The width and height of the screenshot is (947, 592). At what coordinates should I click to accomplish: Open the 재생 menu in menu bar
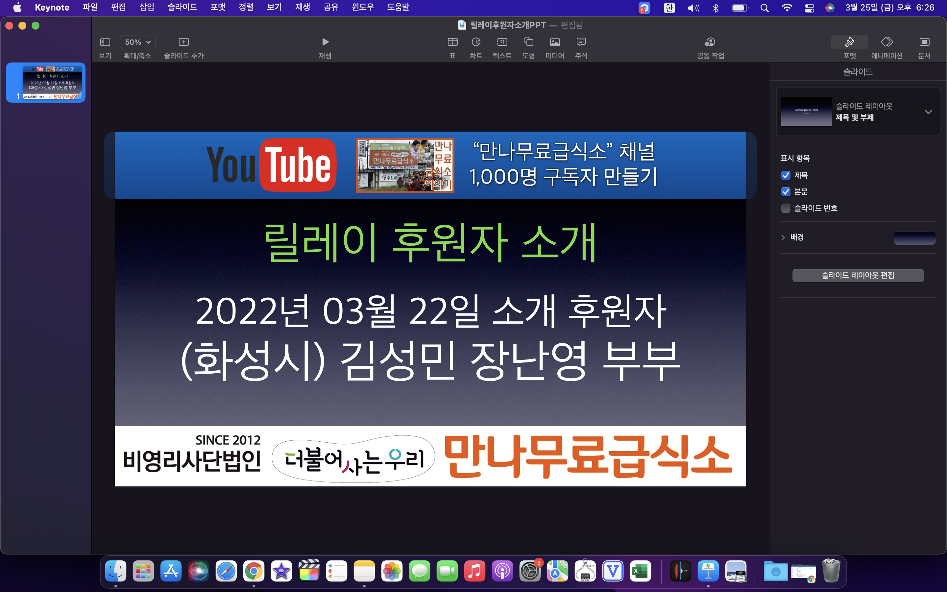[x=303, y=8]
